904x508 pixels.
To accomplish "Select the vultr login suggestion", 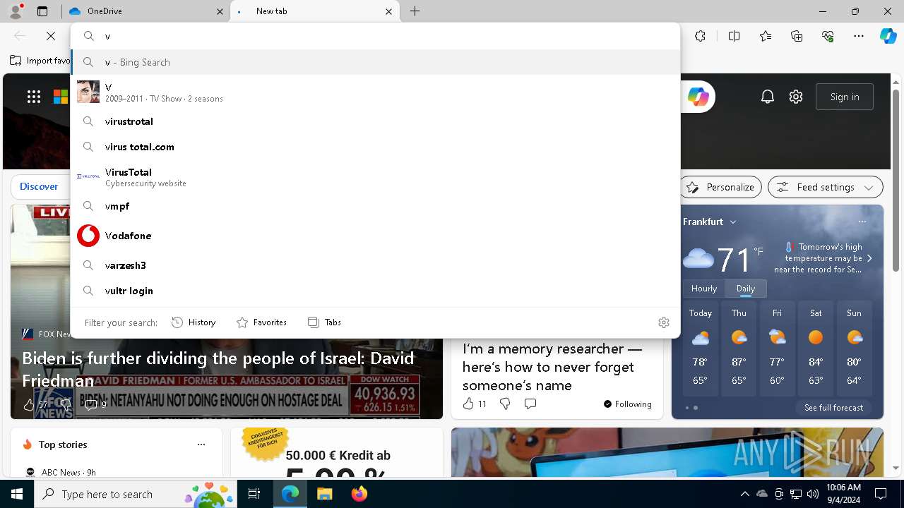I will pos(376,291).
